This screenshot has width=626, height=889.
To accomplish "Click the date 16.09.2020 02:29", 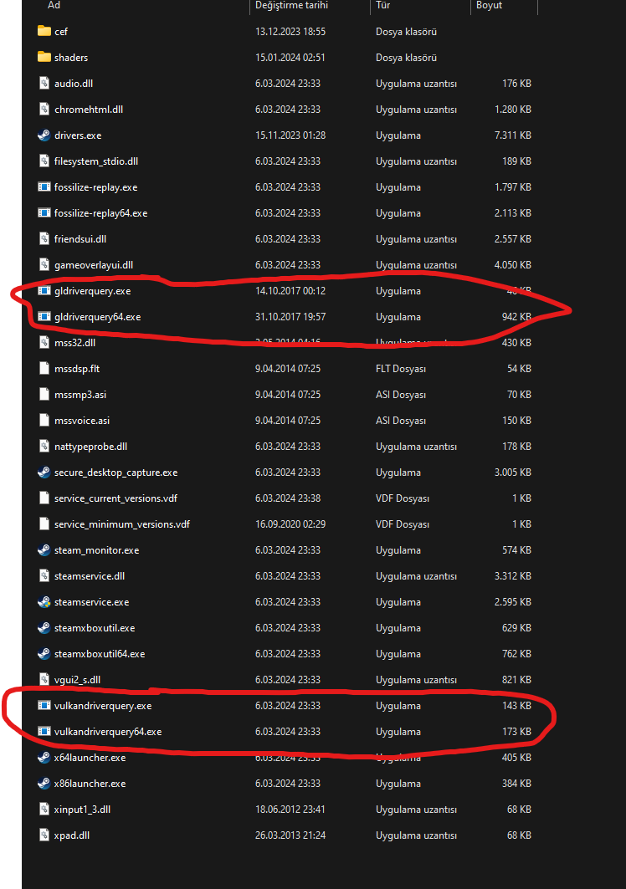I will pos(290,524).
